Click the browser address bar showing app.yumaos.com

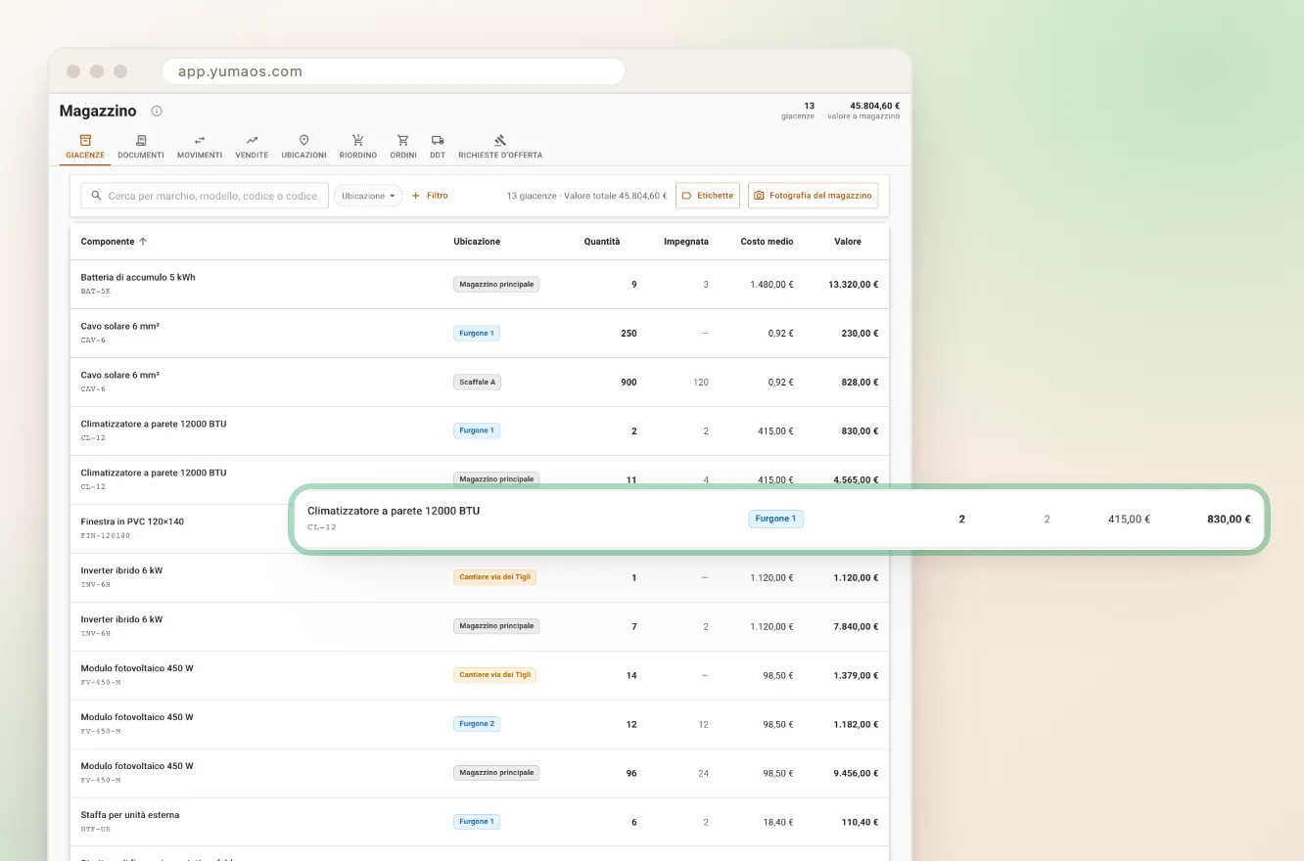tap(394, 71)
